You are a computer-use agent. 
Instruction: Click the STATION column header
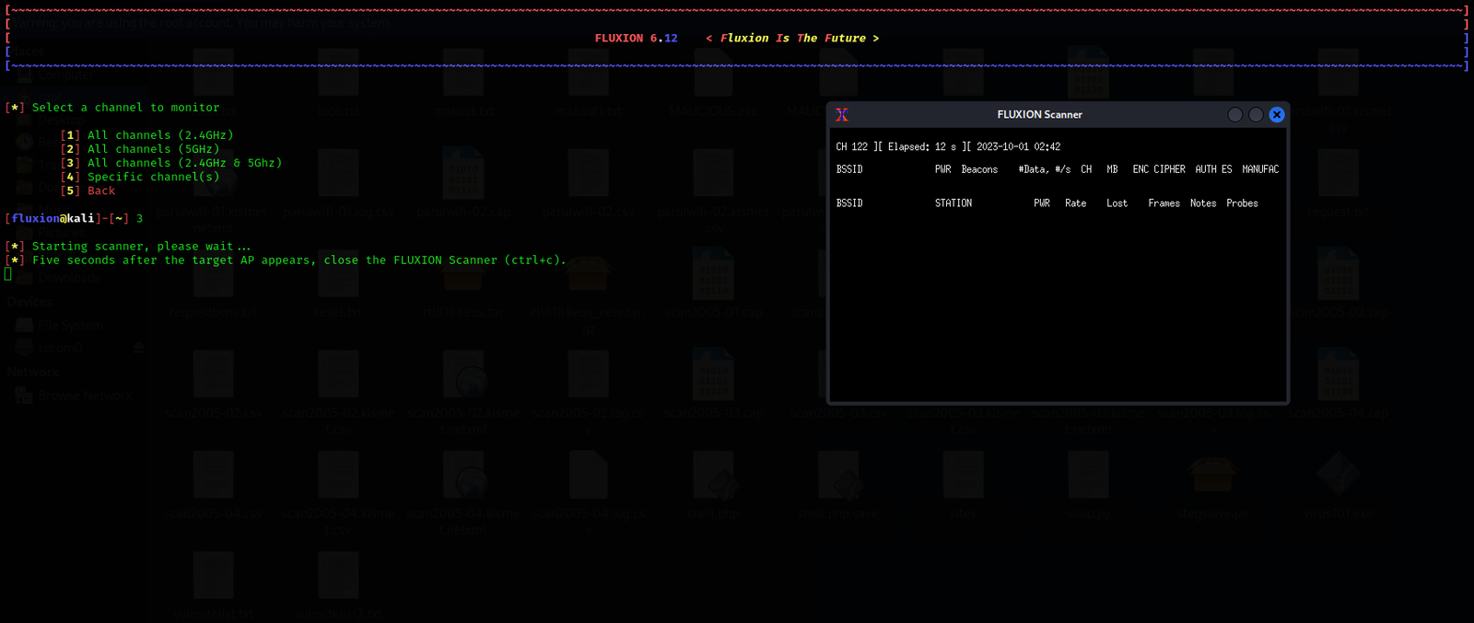[953, 204]
